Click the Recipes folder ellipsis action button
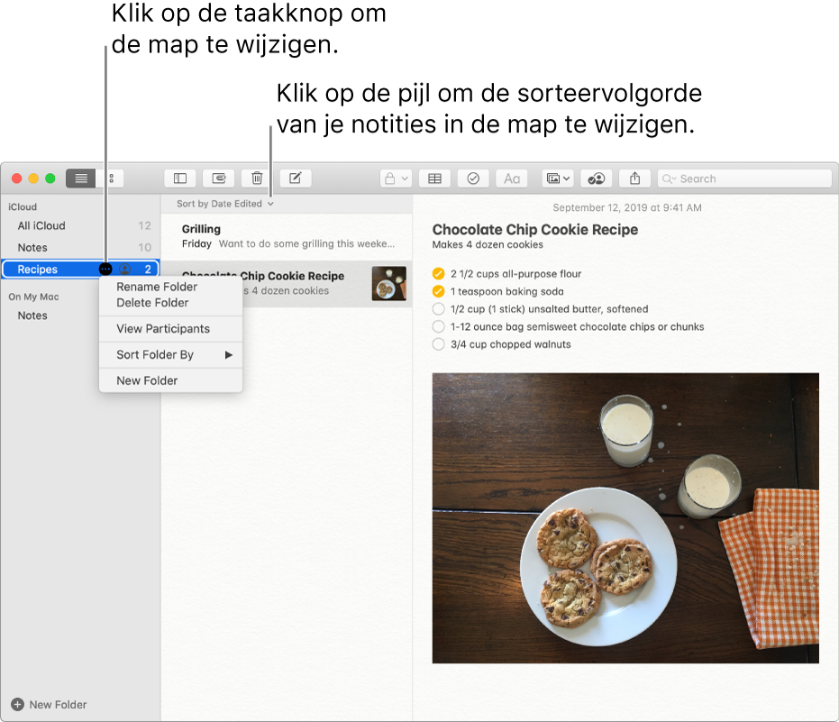The image size is (839, 722). coord(105,269)
